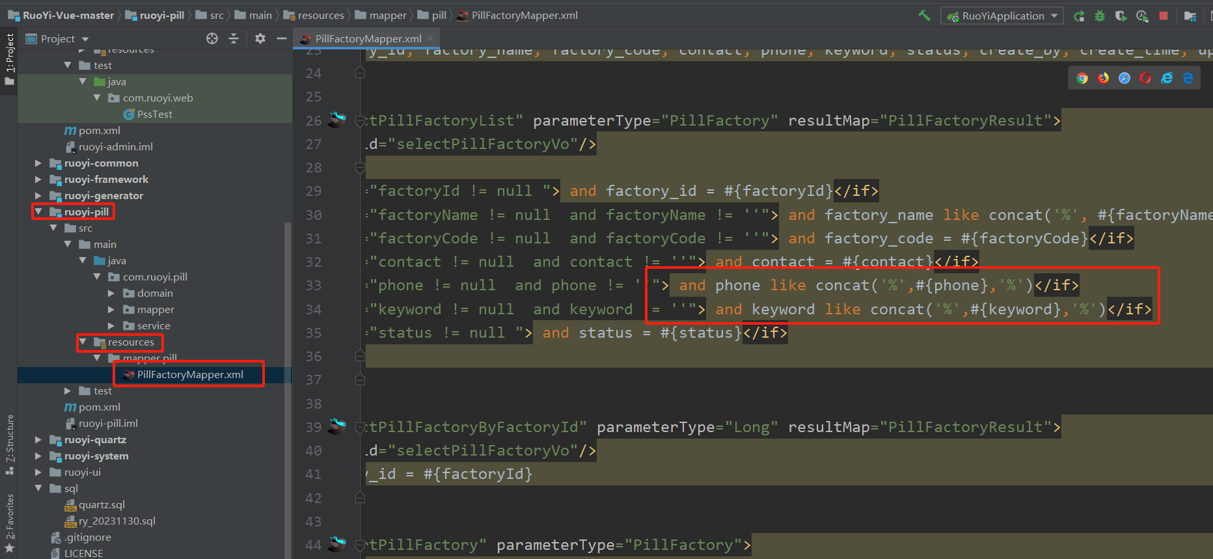Viewport: 1213px width, 559px height.
Task: Click gutter line number 35
Action: (314, 333)
